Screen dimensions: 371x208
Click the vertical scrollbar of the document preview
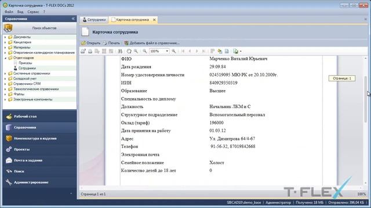pos(366,99)
